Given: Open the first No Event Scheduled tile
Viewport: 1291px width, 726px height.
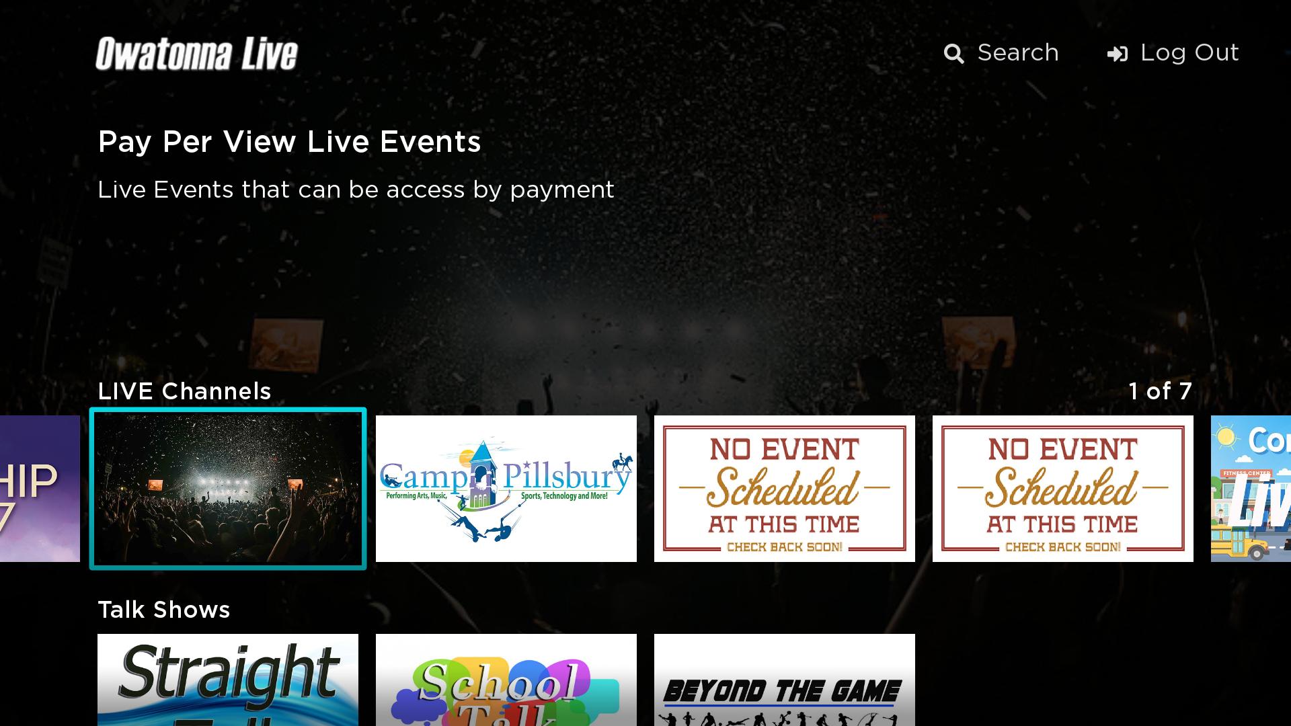Looking at the screenshot, I should (785, 489).
